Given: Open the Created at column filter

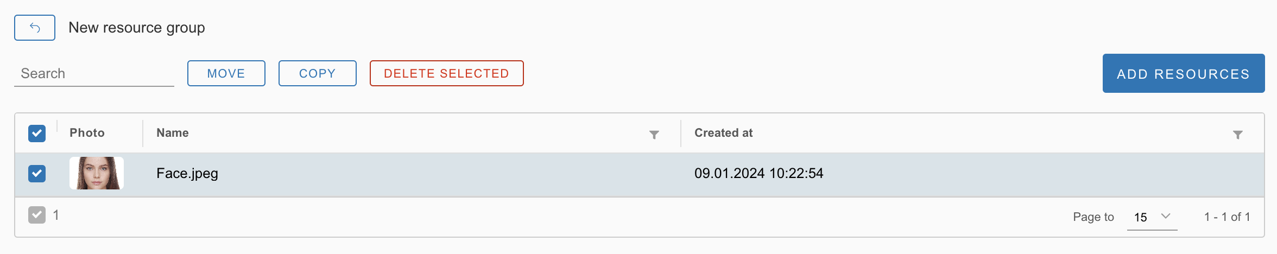Looking at the screenshot, I should tap(1237, 135).
